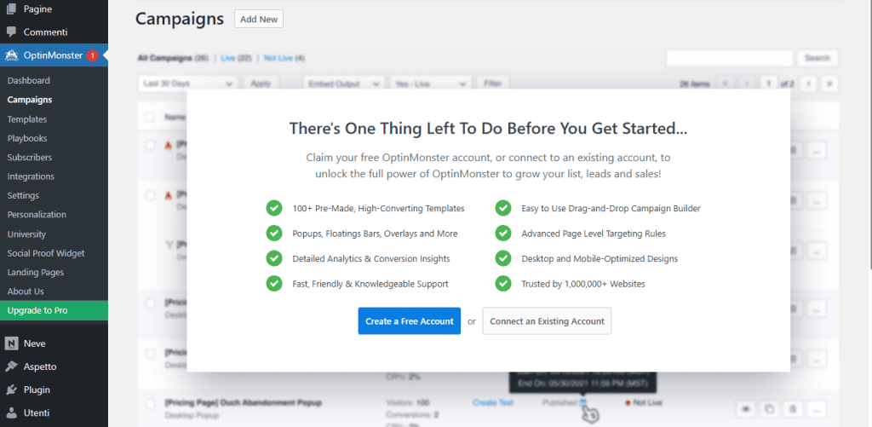Image resolution: width=872 pixels, height=427 pixels.
Task: Click the Apply button
Action: click(x=261, y=84)
